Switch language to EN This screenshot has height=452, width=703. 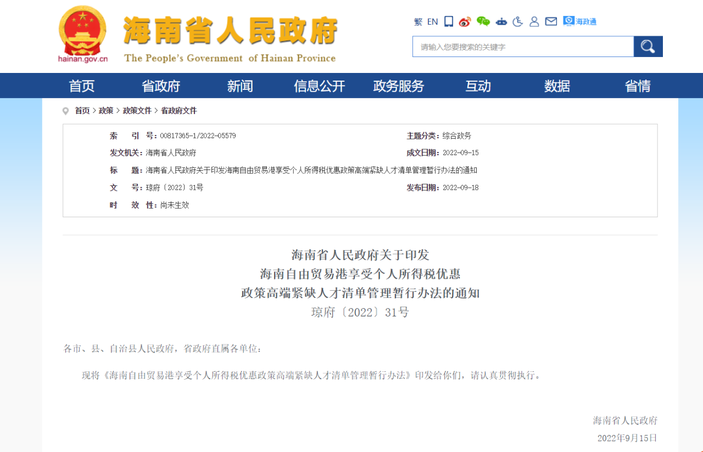coord(433,22)
